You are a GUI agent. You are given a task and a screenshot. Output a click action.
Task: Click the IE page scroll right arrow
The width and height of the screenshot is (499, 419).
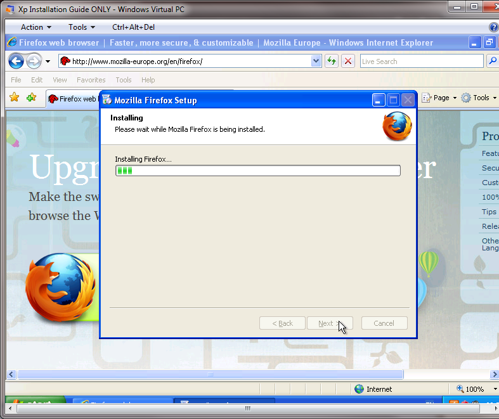[494, 375]
